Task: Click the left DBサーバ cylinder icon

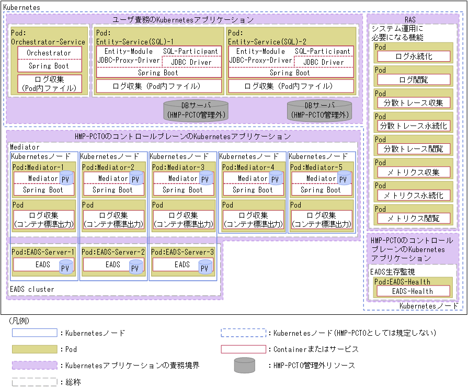Action: pos(195,110)
